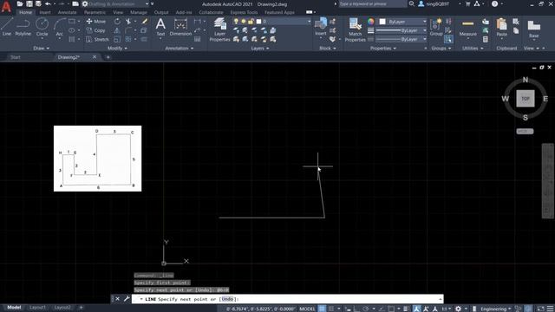Click the TOP face of ViewCube

[x=526, y=98]
